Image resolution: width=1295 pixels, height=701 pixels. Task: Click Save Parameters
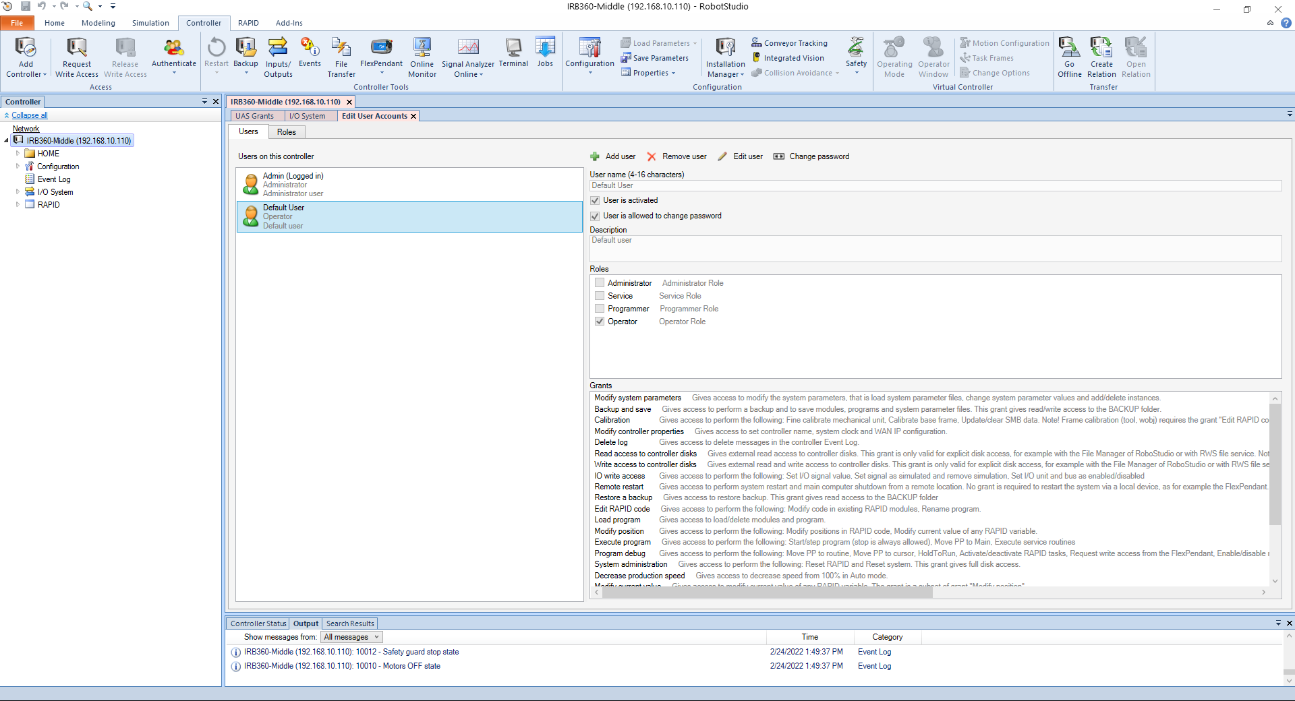coord(655,58)
